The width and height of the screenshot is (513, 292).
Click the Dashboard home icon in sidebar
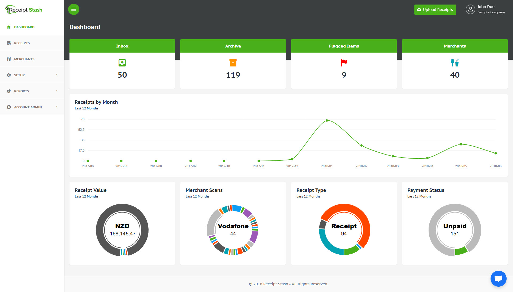9,27
